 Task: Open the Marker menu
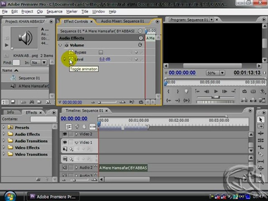(x=72, y=12)
